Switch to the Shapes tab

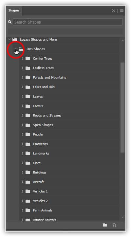pos(14,10)
